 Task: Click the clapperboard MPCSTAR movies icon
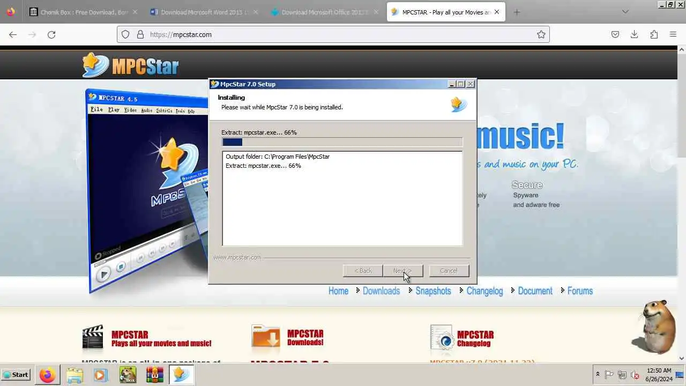(x=93, y=337)
